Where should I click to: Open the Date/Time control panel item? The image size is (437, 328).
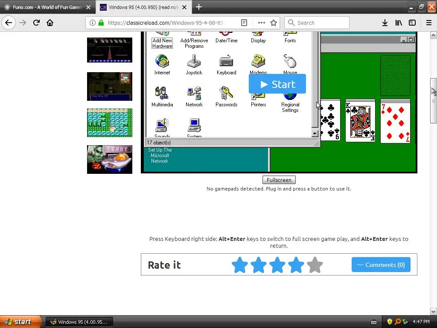click(226, 38)
